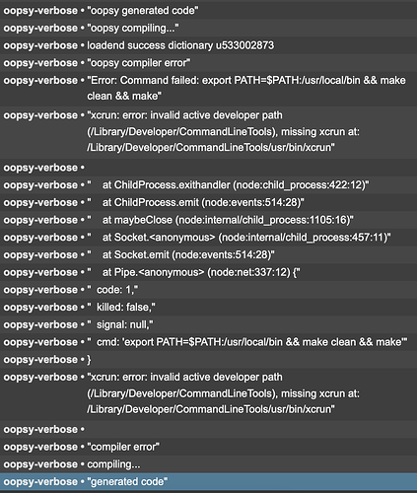The width and height of the screenshot is (417, 493).
Task: Click the "code: 1," log row
Action: (208, 289)
